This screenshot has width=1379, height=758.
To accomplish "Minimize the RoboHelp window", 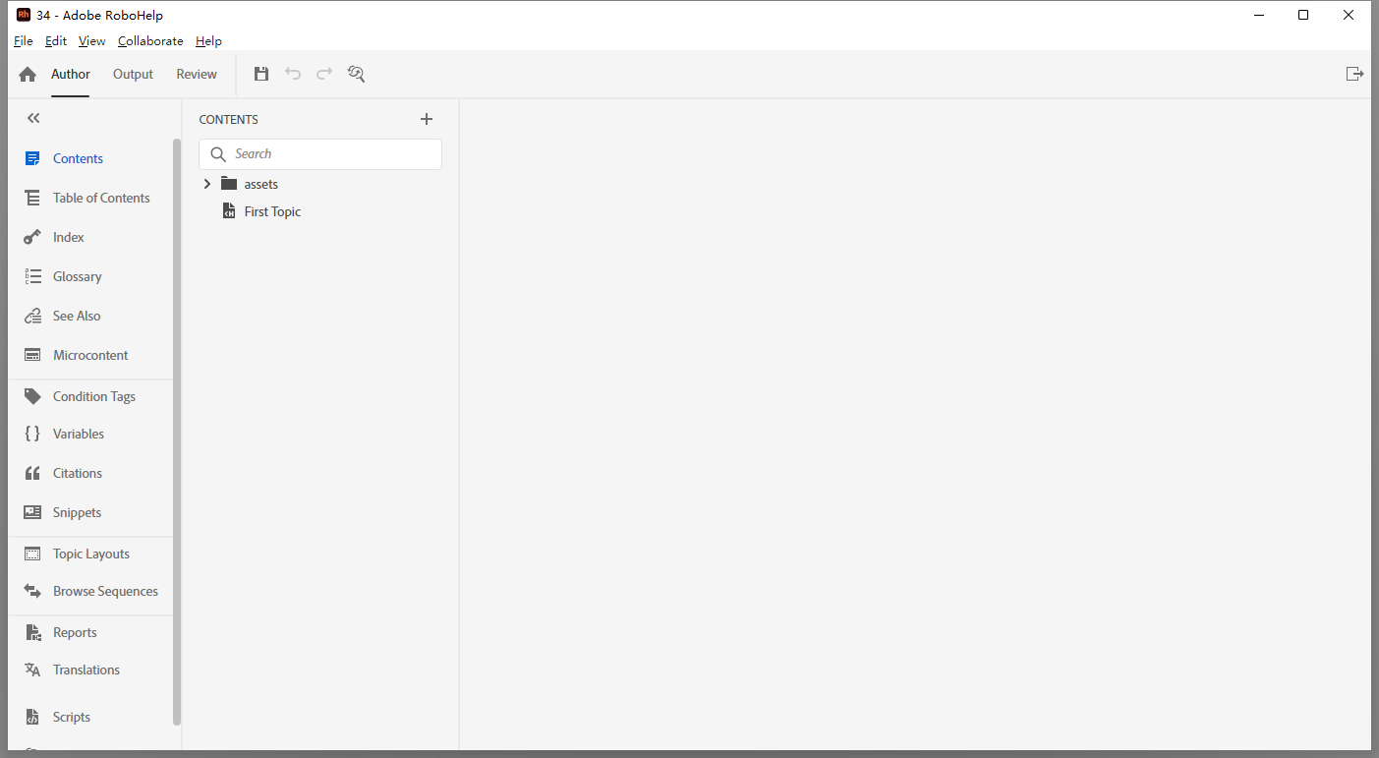I will click(x=1259, y=15).
